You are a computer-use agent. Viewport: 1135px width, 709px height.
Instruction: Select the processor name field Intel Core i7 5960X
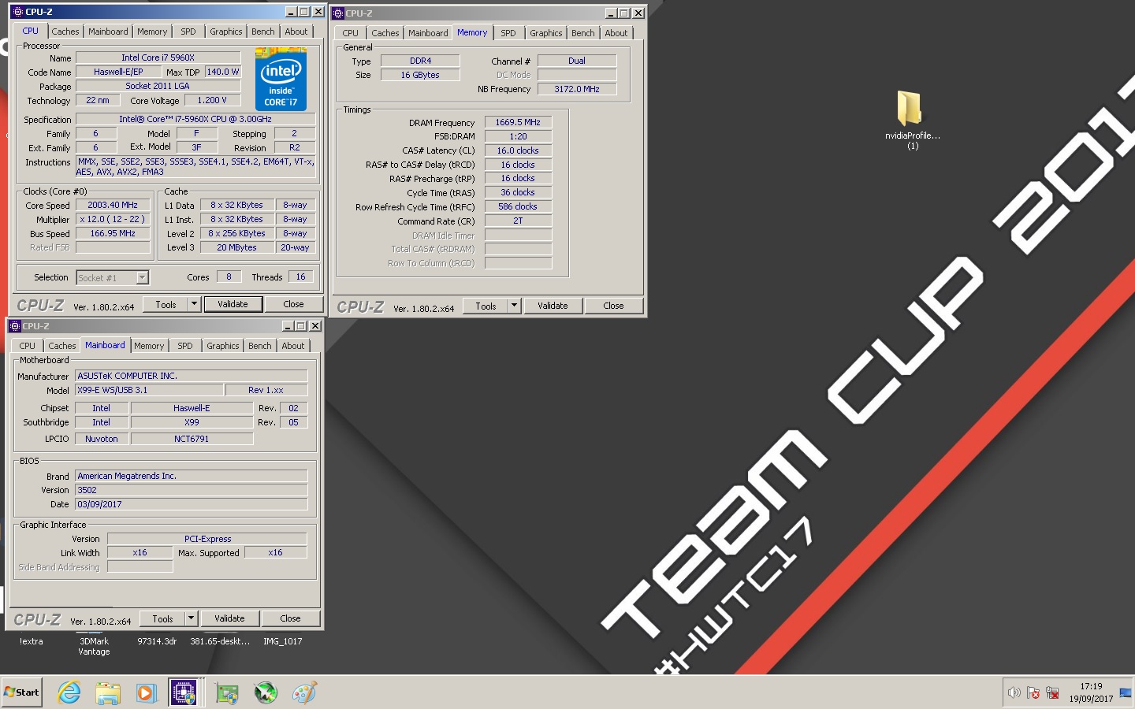point(158,58)
